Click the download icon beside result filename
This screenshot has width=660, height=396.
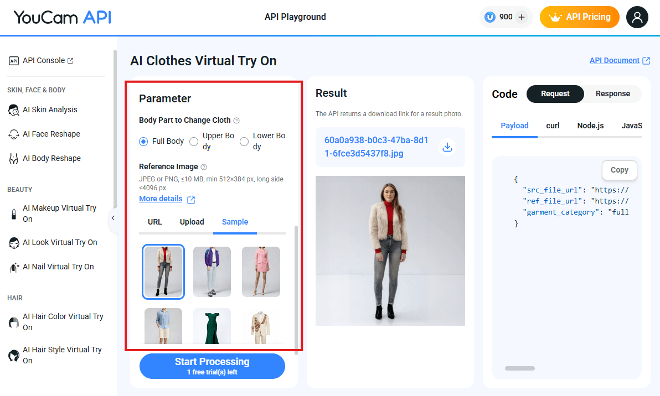coord(447,147)
